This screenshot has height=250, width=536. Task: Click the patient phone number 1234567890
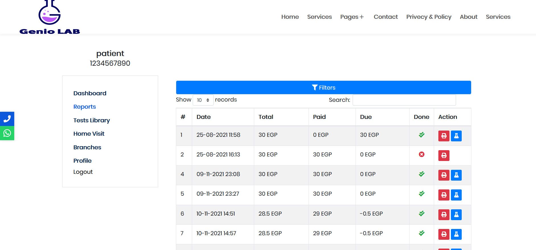110,63
